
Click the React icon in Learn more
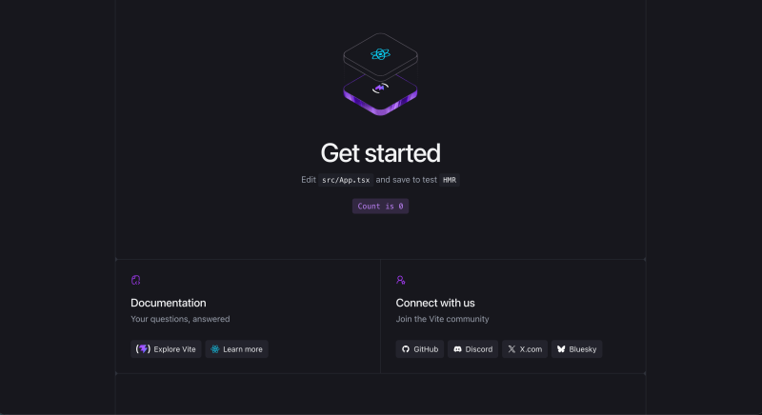click(215, 349)
